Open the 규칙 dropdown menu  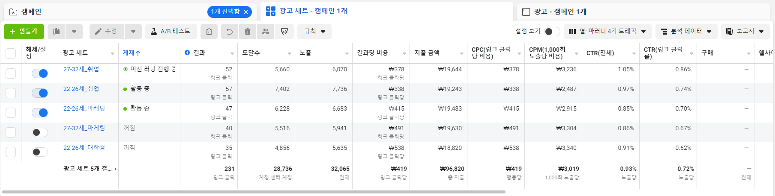tap(314, 32)
